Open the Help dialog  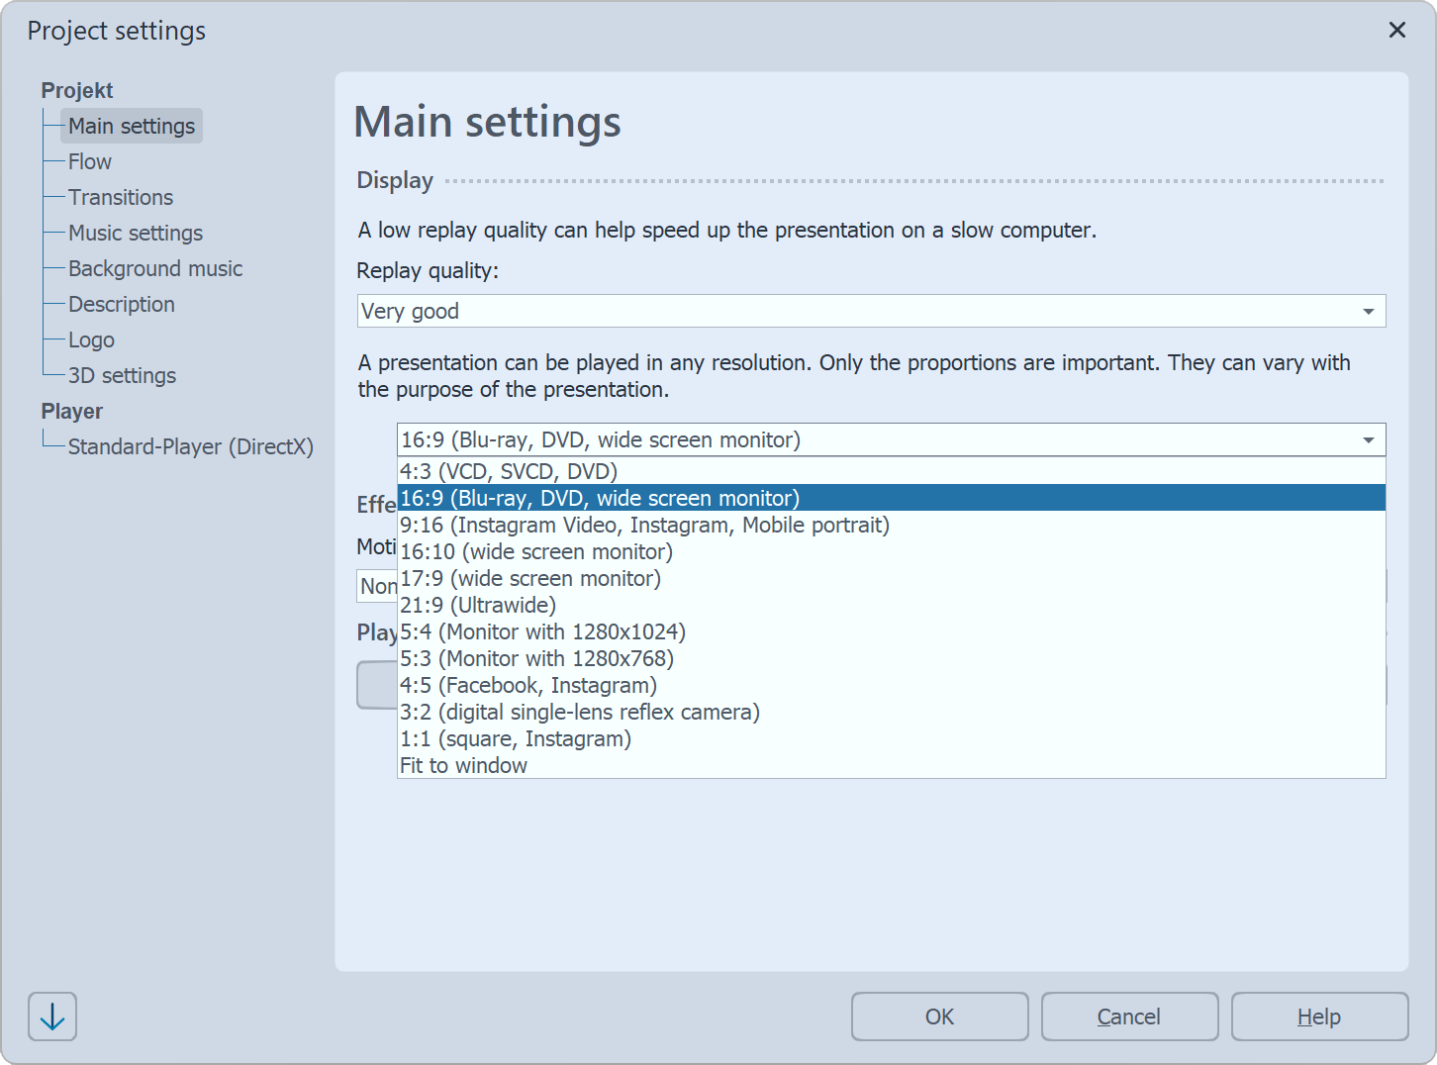click(1319, 1017)
